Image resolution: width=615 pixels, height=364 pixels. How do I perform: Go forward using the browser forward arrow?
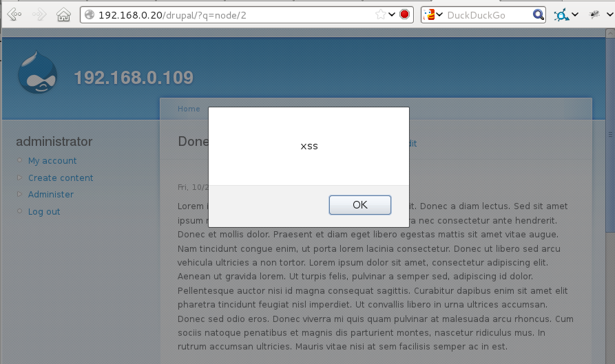pyautogui.click(x=39, y=15)
